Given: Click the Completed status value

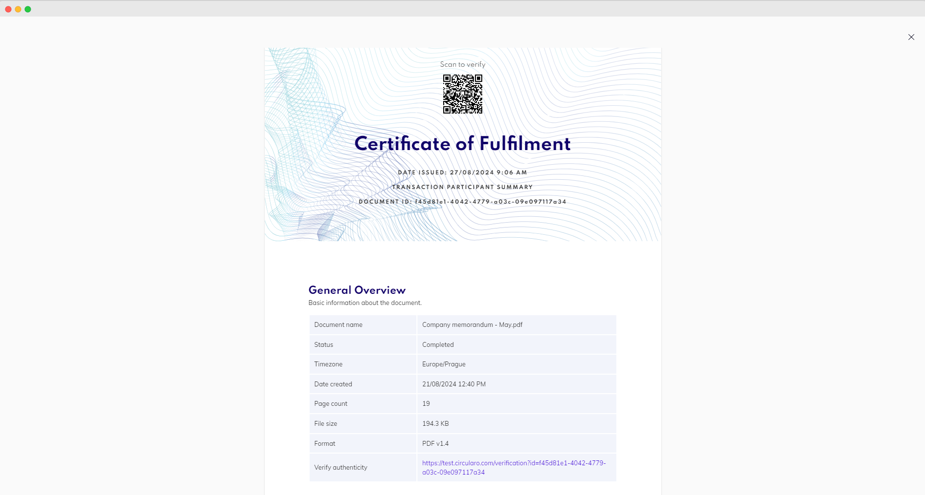Looking at the screenshot, I should coord(437,344).
